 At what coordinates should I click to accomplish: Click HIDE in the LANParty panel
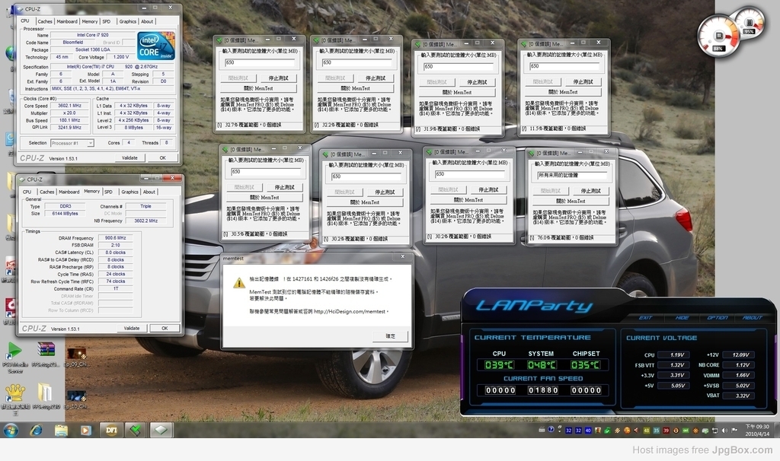(x=682, y=318)
